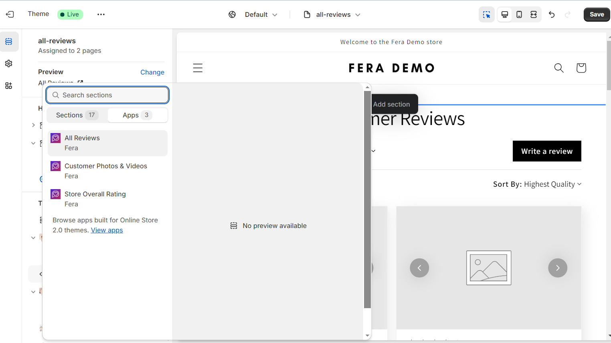Switch to desktop preview

pyautogui.click(x=505, y=14)
